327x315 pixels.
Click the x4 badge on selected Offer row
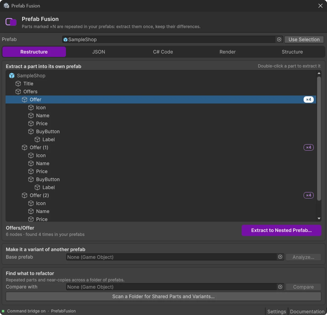309,100
